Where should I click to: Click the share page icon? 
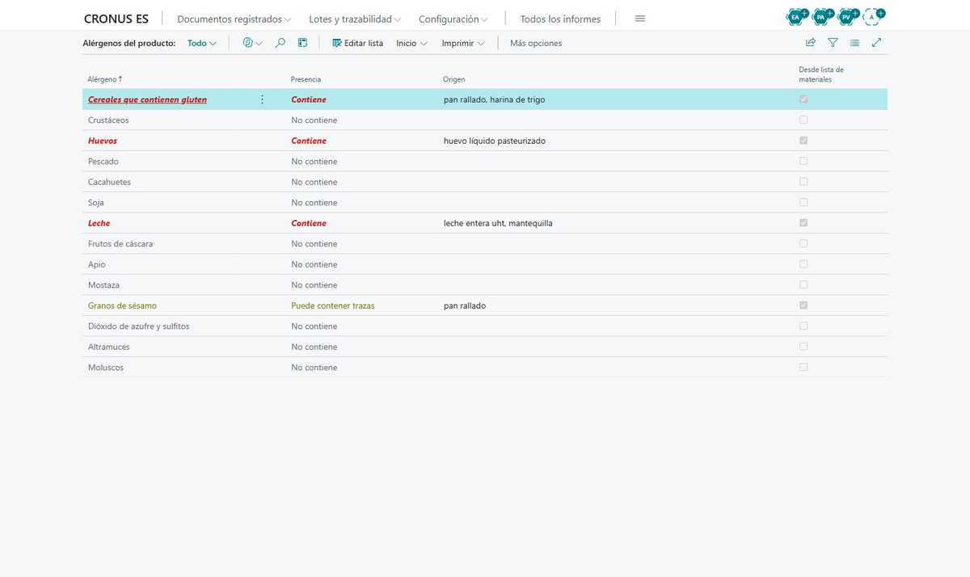tap(811, 43)
